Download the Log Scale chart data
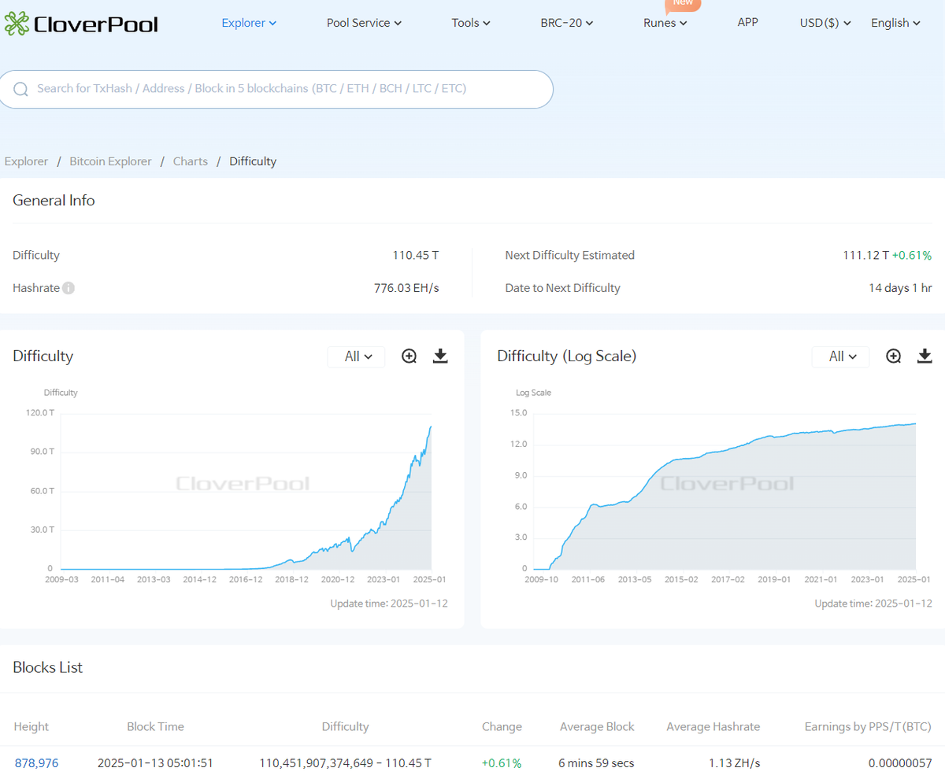 pyautogui.click(x=925, y=356)
